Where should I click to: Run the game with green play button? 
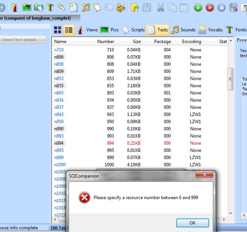point(198,8)
